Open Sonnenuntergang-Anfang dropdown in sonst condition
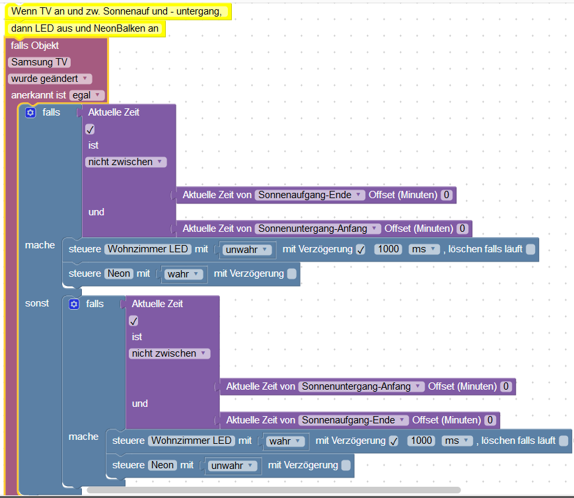574x498 pixels. [361, 386]
